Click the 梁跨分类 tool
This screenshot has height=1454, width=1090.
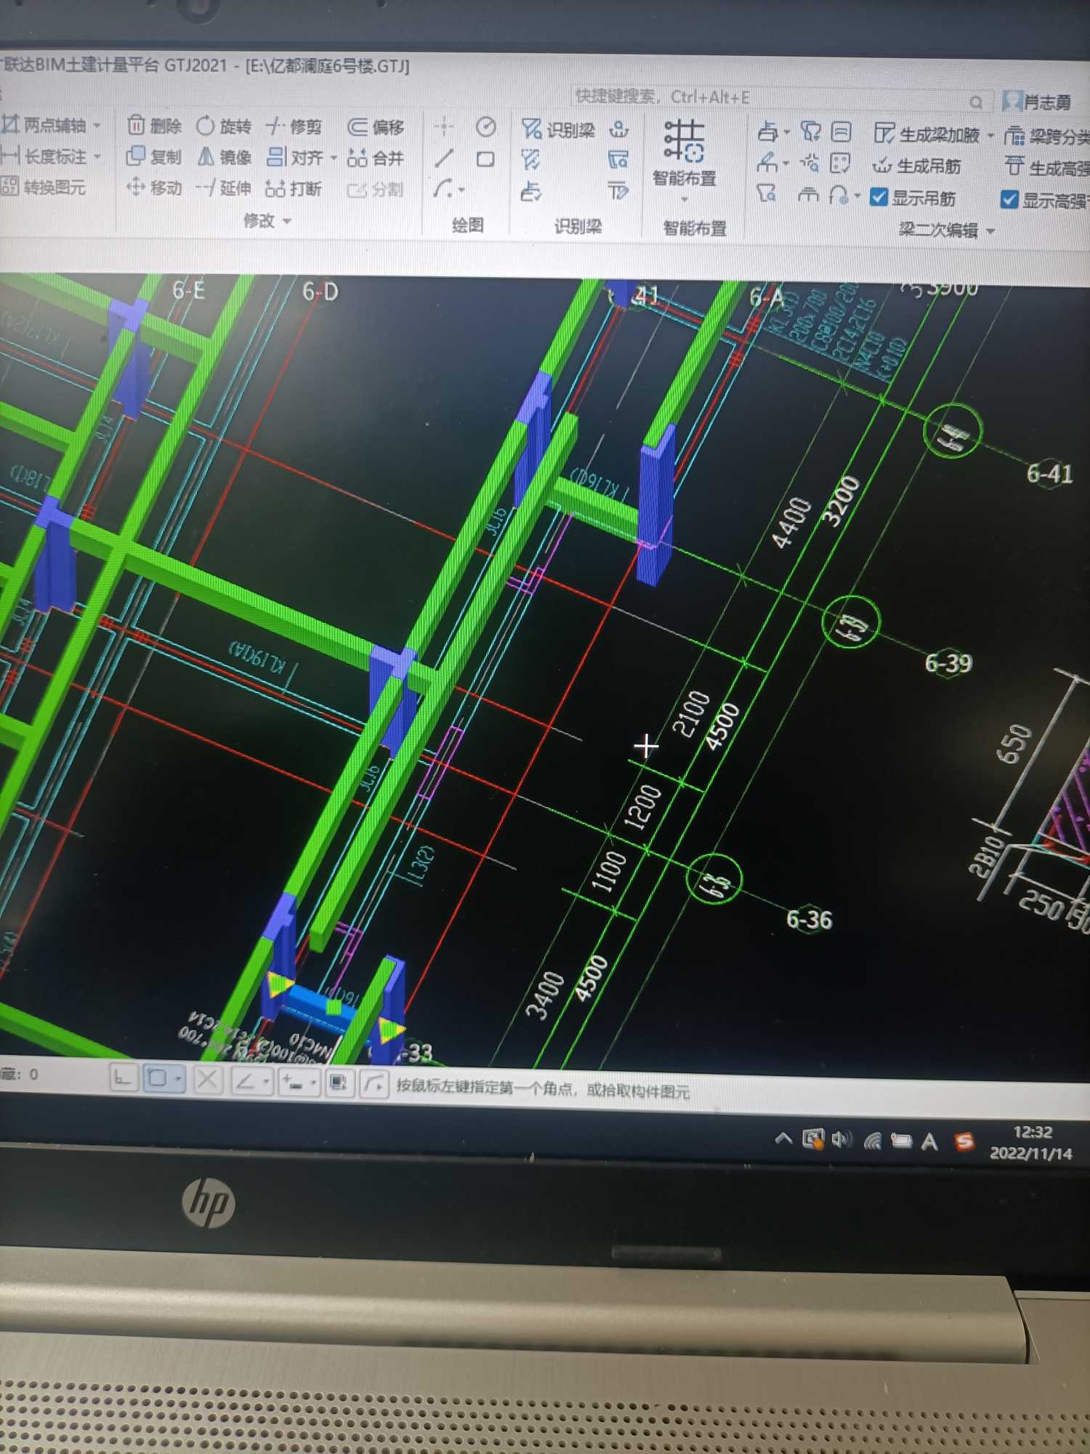tap(1046, 136)
